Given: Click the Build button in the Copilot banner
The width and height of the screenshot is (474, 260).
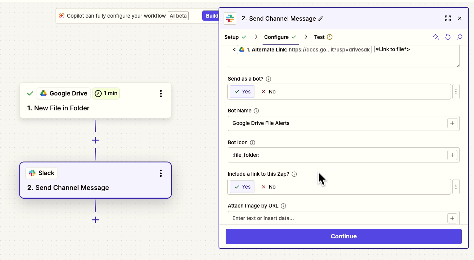Looking at the screenshot, I should point(211,16).
